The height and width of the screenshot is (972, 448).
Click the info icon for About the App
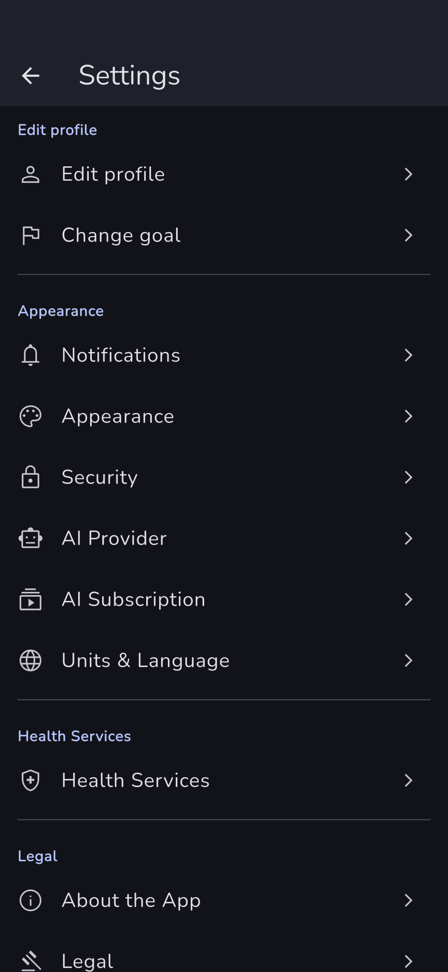(x=30, y=900)
